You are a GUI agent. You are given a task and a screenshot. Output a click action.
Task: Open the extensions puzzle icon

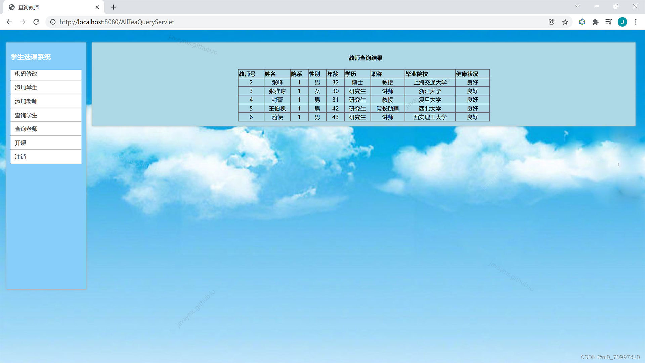[595, 22]
